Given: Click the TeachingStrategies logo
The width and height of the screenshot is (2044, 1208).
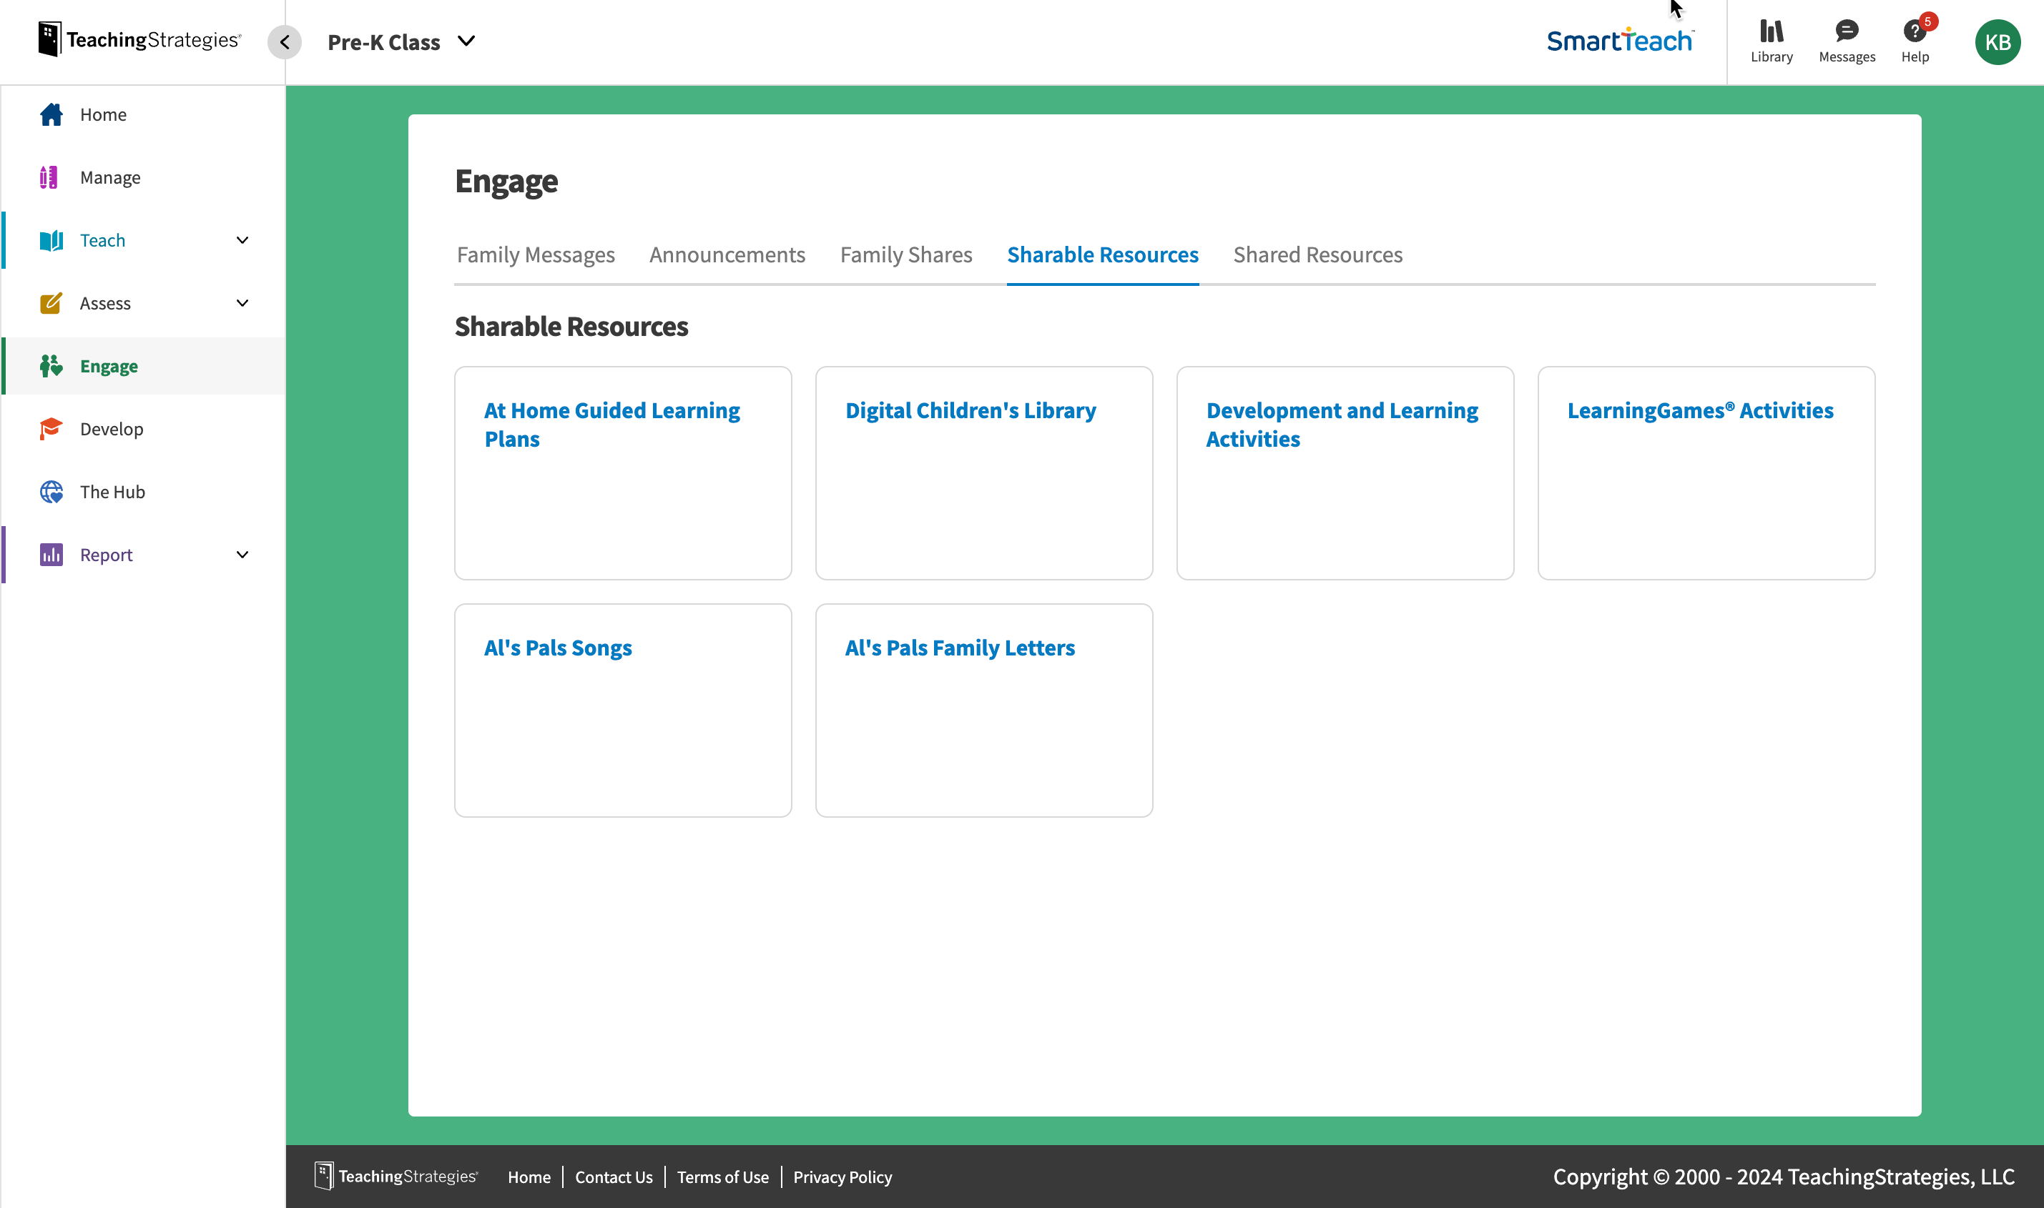Looking at the screenshot, I should [x=139, y=37].
